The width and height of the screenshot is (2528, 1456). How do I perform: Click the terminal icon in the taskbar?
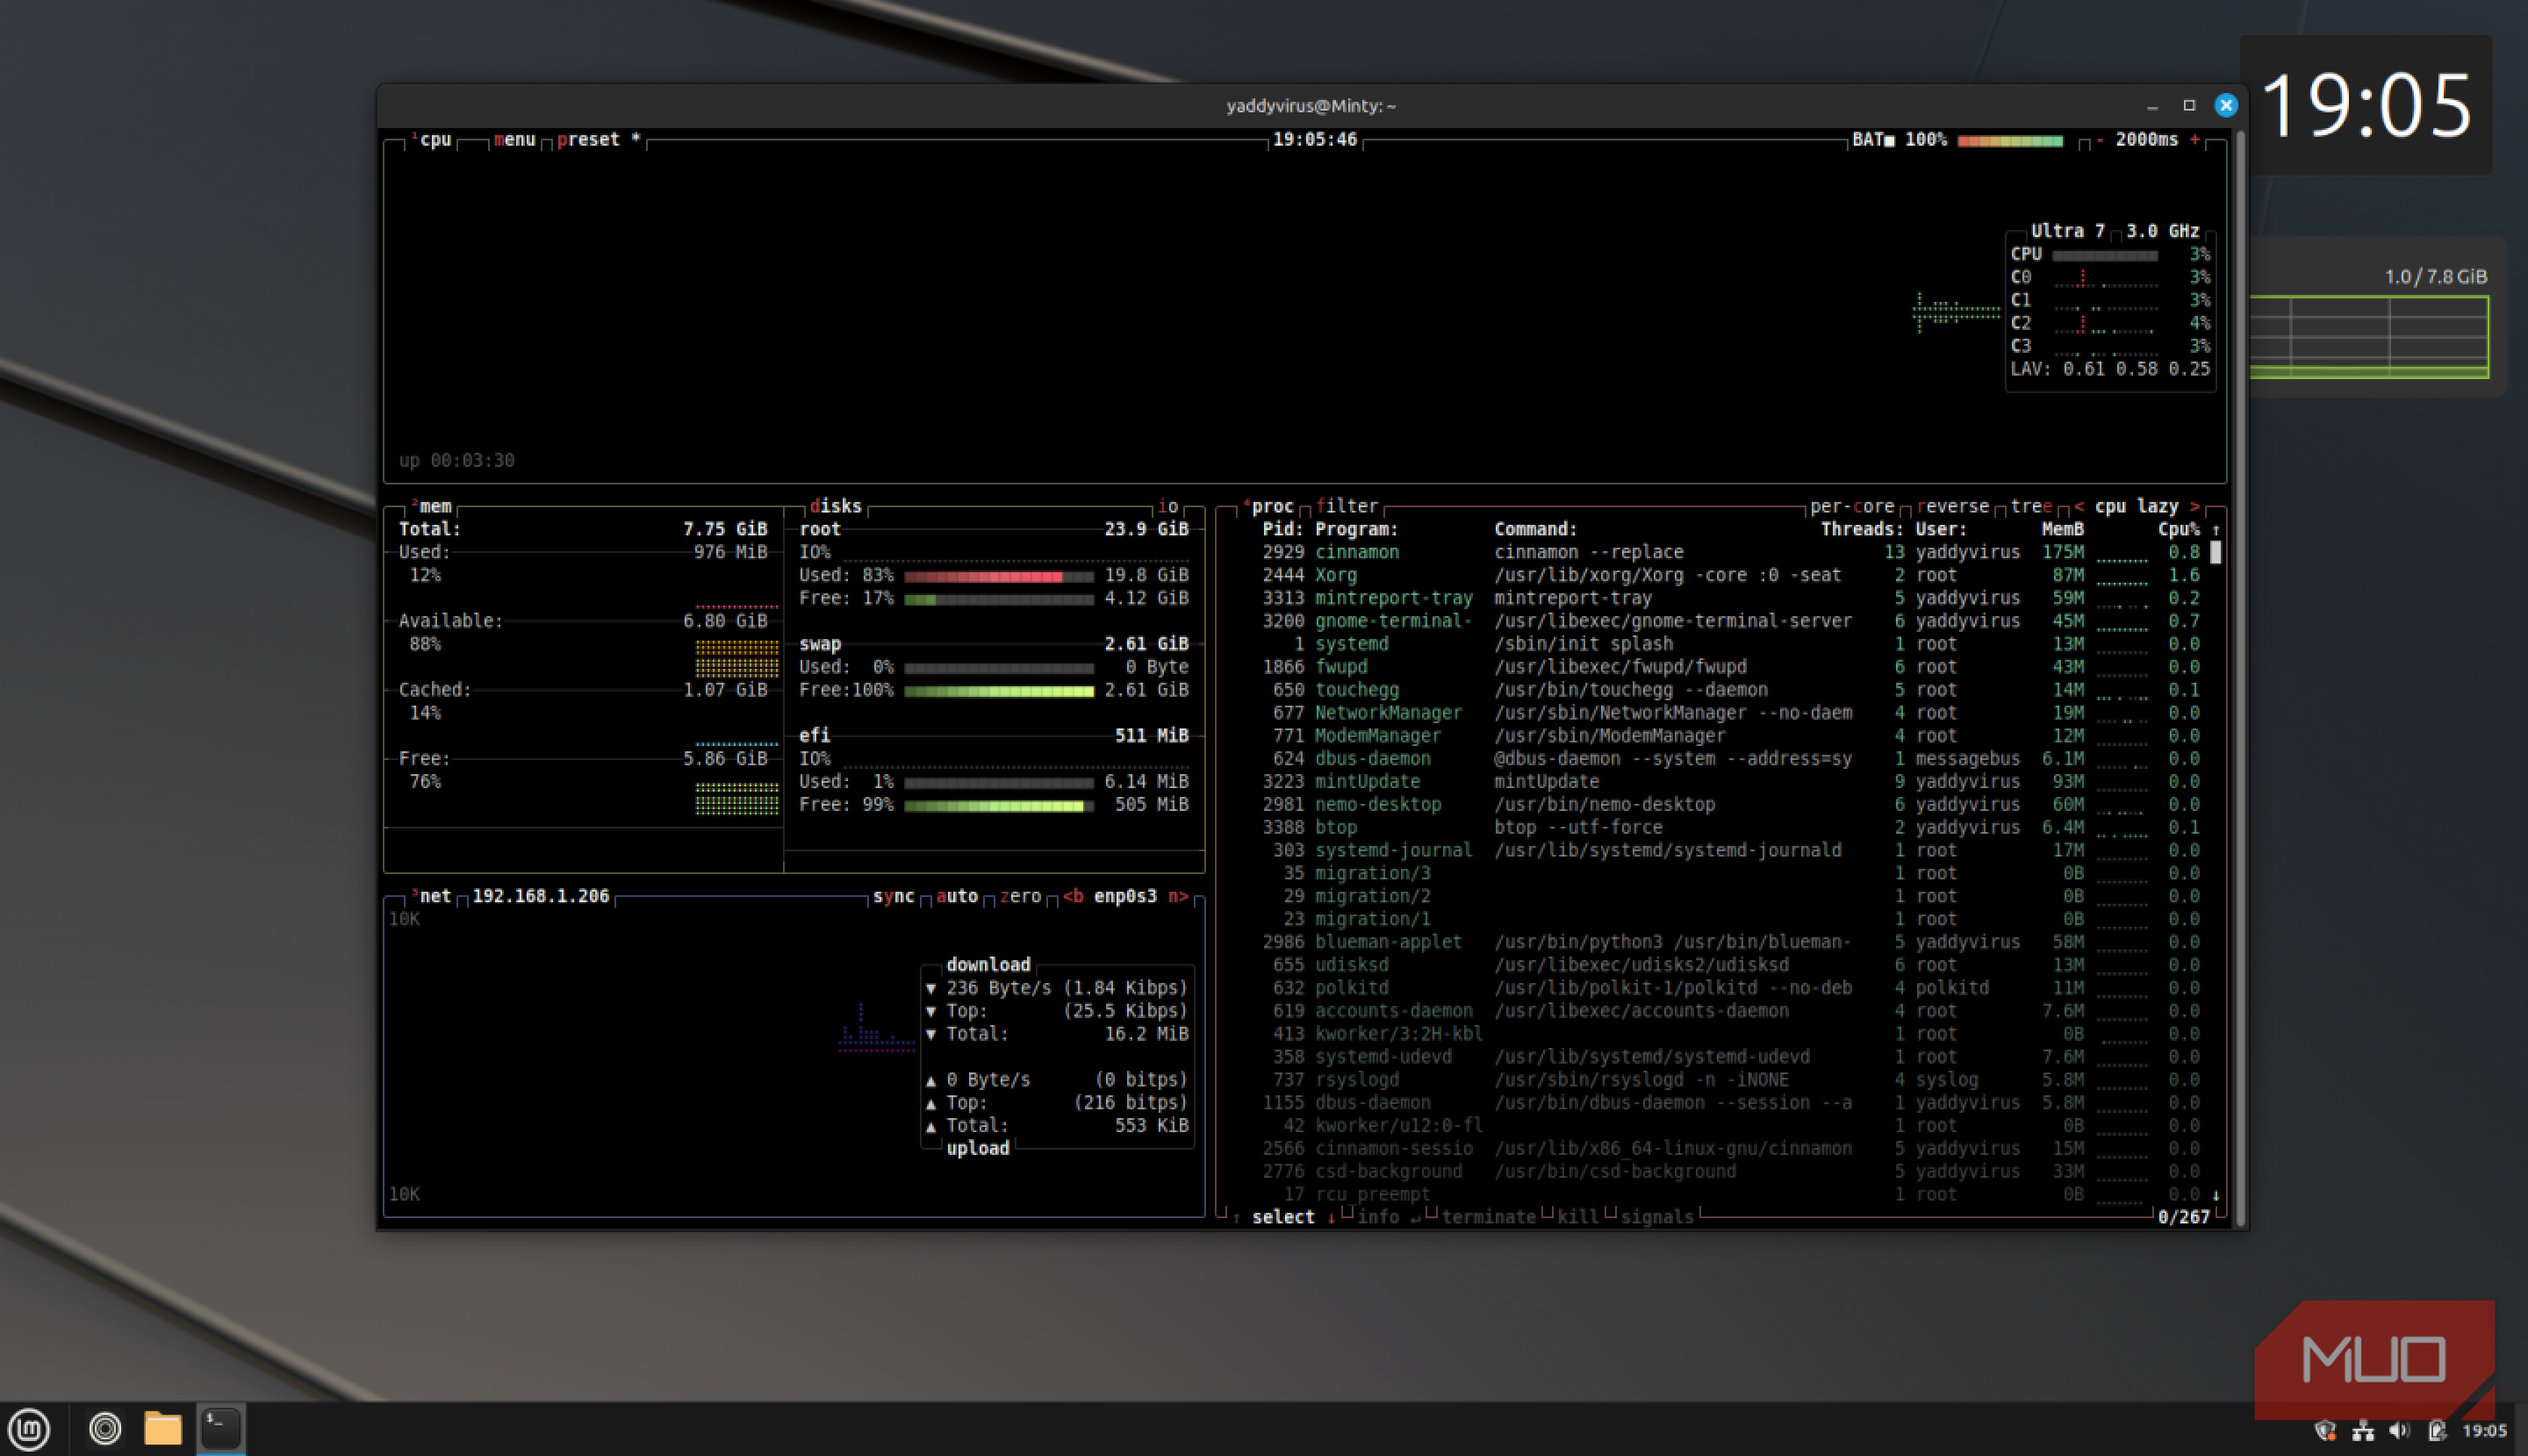click(220, 1428)
